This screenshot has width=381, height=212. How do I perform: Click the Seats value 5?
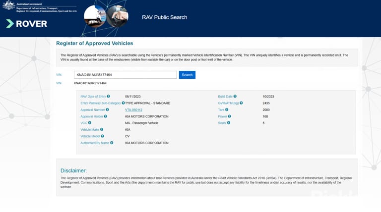coord(263,123)
